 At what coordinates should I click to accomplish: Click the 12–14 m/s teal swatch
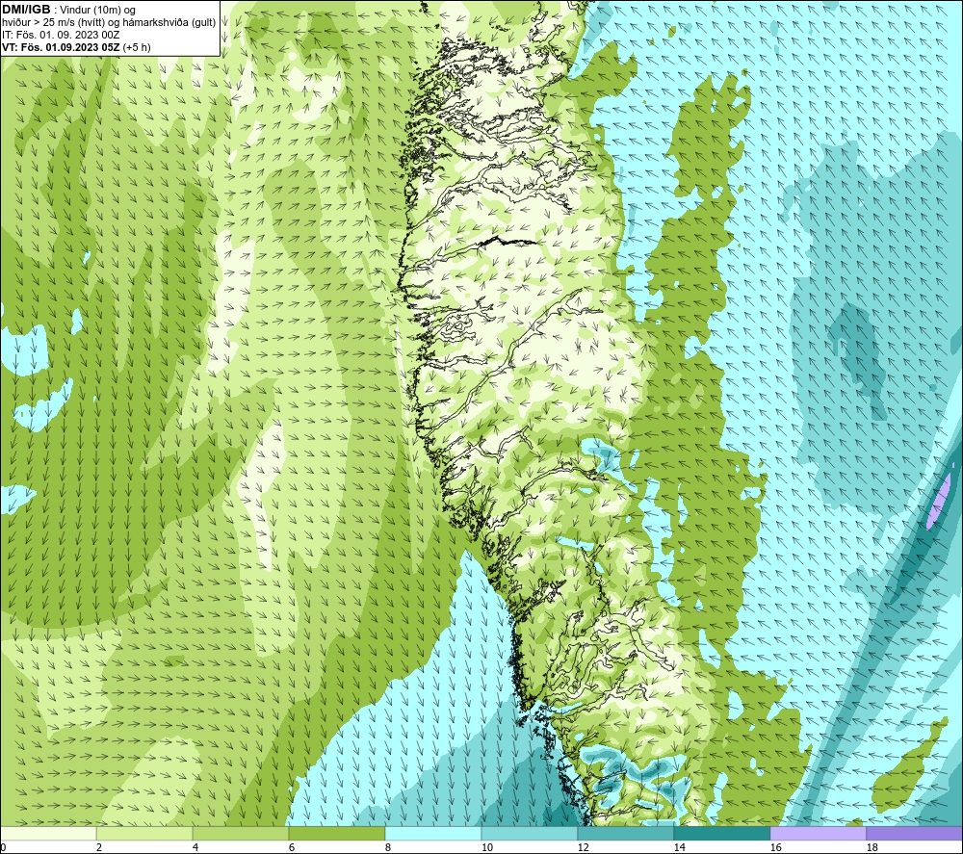click(625, 833)
